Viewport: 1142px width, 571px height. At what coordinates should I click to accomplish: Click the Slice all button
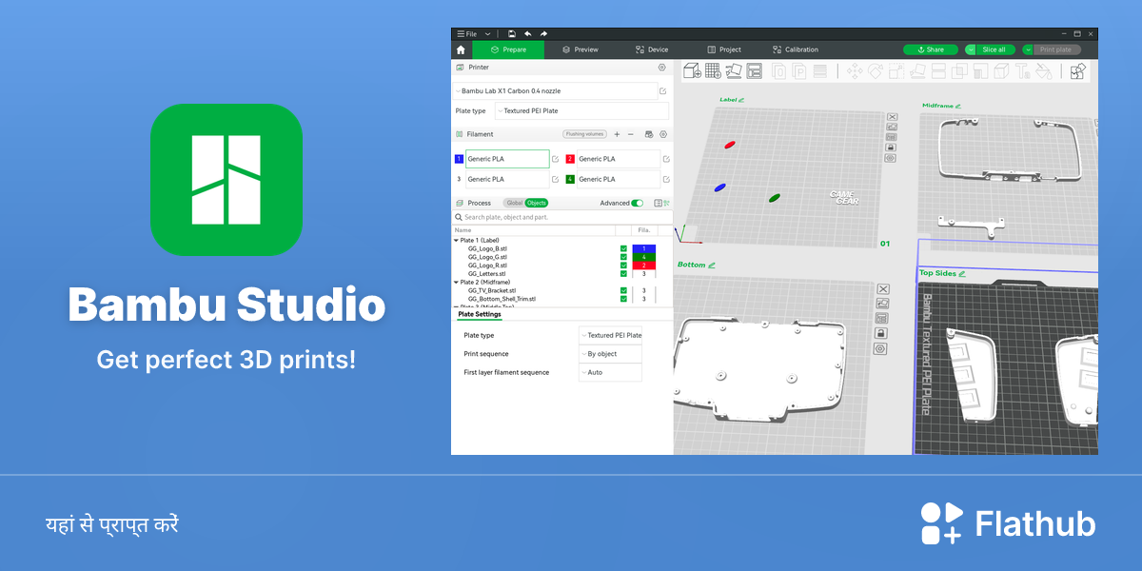tap(995, 49)
